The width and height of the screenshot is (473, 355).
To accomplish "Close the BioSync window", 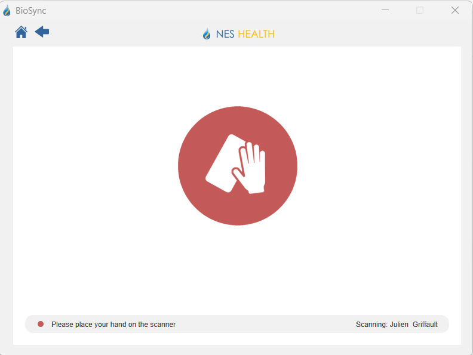I will pyautogui.click(x=455, y=10).
